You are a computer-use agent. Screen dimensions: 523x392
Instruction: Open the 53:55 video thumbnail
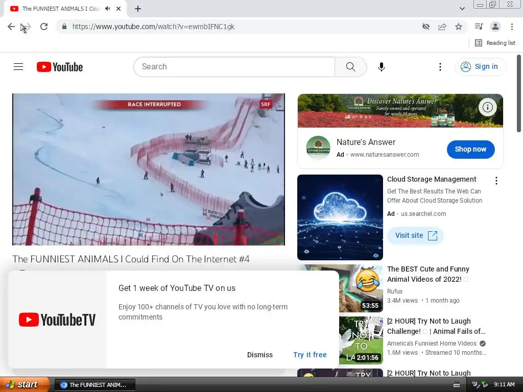pyautogui.click(x=361, y=288)
